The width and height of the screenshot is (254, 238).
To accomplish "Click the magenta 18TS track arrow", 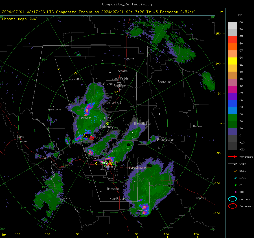I will 233,192.
